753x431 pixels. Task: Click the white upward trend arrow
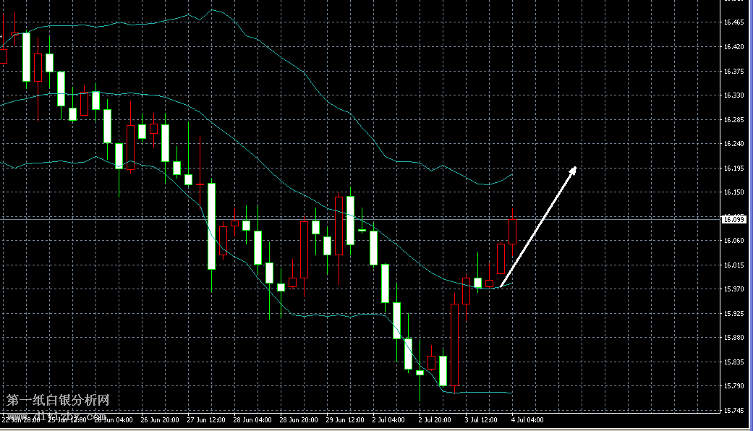coord(539,226)
